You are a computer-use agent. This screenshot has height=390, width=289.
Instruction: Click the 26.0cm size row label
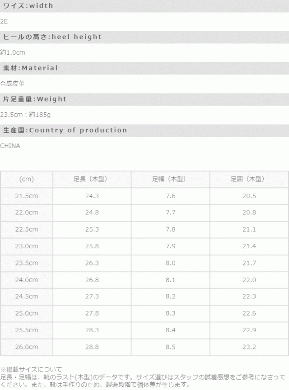tap(27, 346)
